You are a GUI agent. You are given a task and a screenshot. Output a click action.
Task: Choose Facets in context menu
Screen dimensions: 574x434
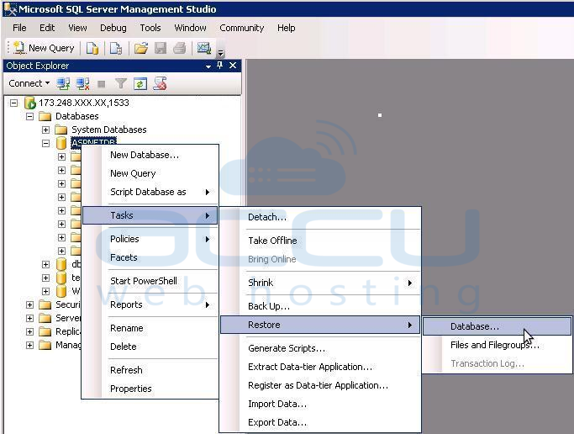[x=150, y=257]
